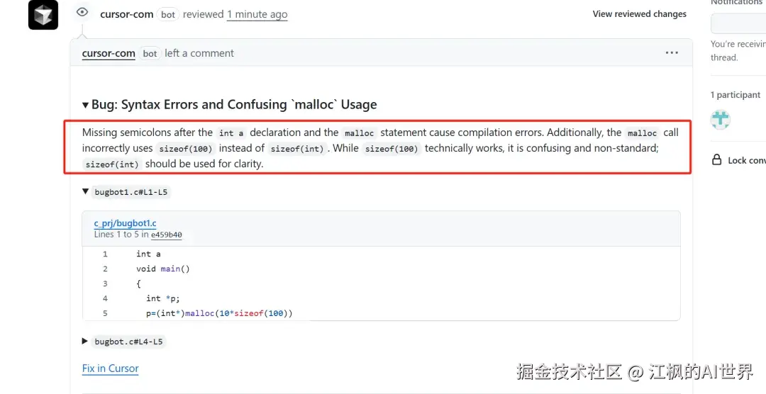Image resolution: width=766 pixels, height=394 pixels.
Task: Click View reviewed changes
Action: [x=639, y=14]
